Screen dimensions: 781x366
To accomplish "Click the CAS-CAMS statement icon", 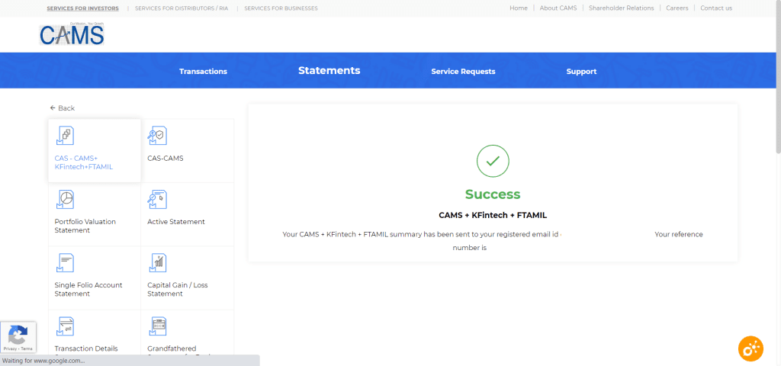I will (157, 136).
